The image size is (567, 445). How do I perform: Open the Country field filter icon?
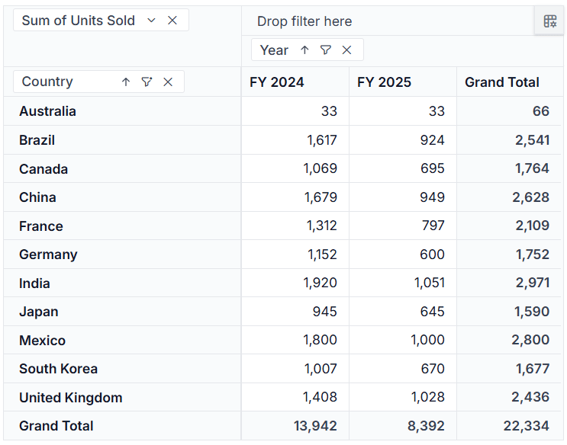147,82
